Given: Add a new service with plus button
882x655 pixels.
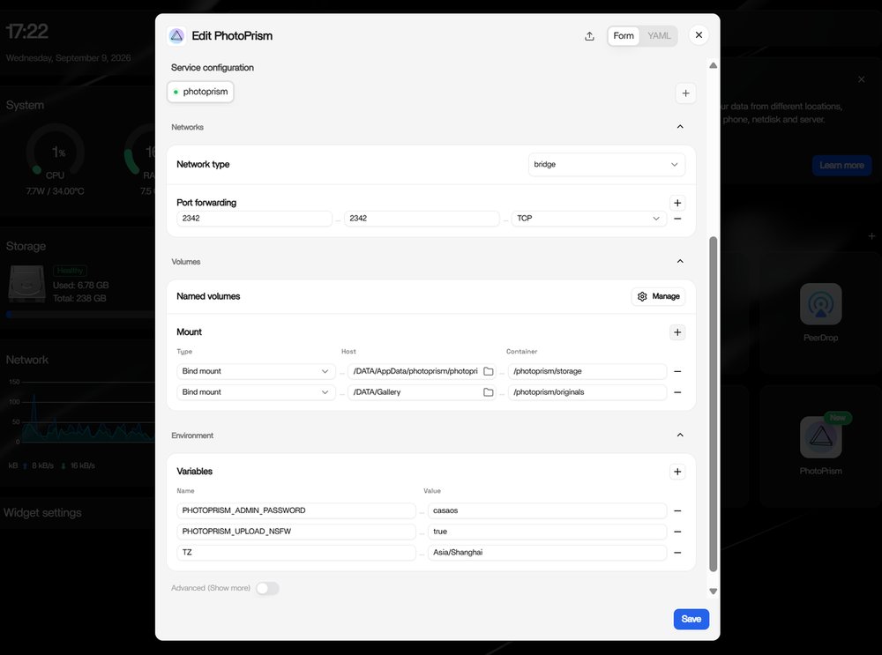Looking at the screenshot, I should pyautogui.click(x=685, y=93).
